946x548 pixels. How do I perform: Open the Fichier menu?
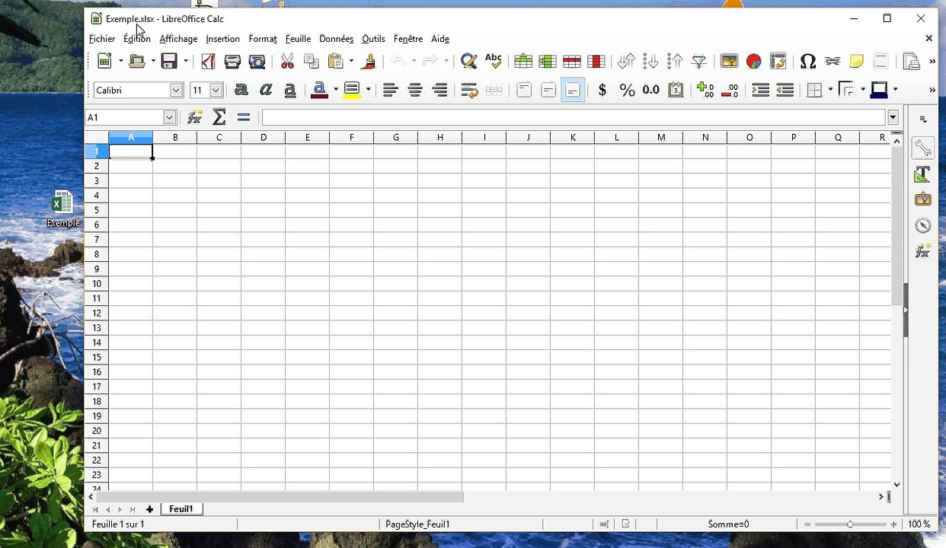102,39
